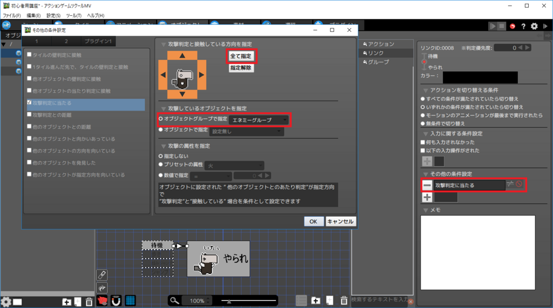Toggle the blue grid display icon
Viewport: 553px width, 308px height.
click(x=130, y=300)
